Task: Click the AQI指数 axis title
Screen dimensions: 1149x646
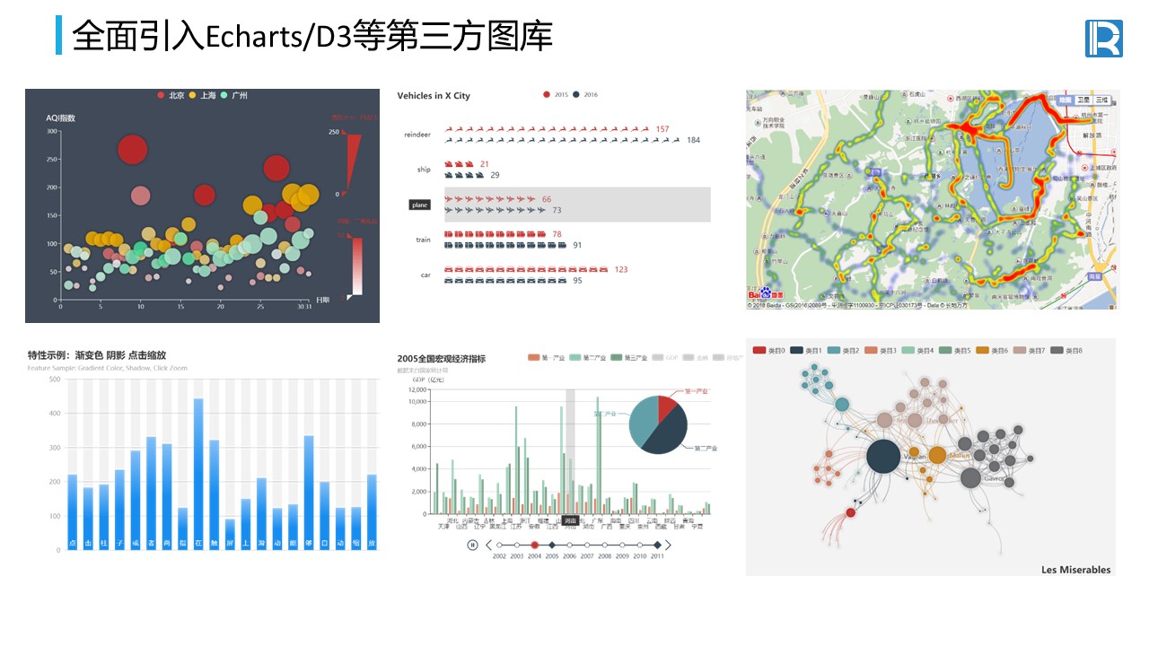Action: [61, 118]
